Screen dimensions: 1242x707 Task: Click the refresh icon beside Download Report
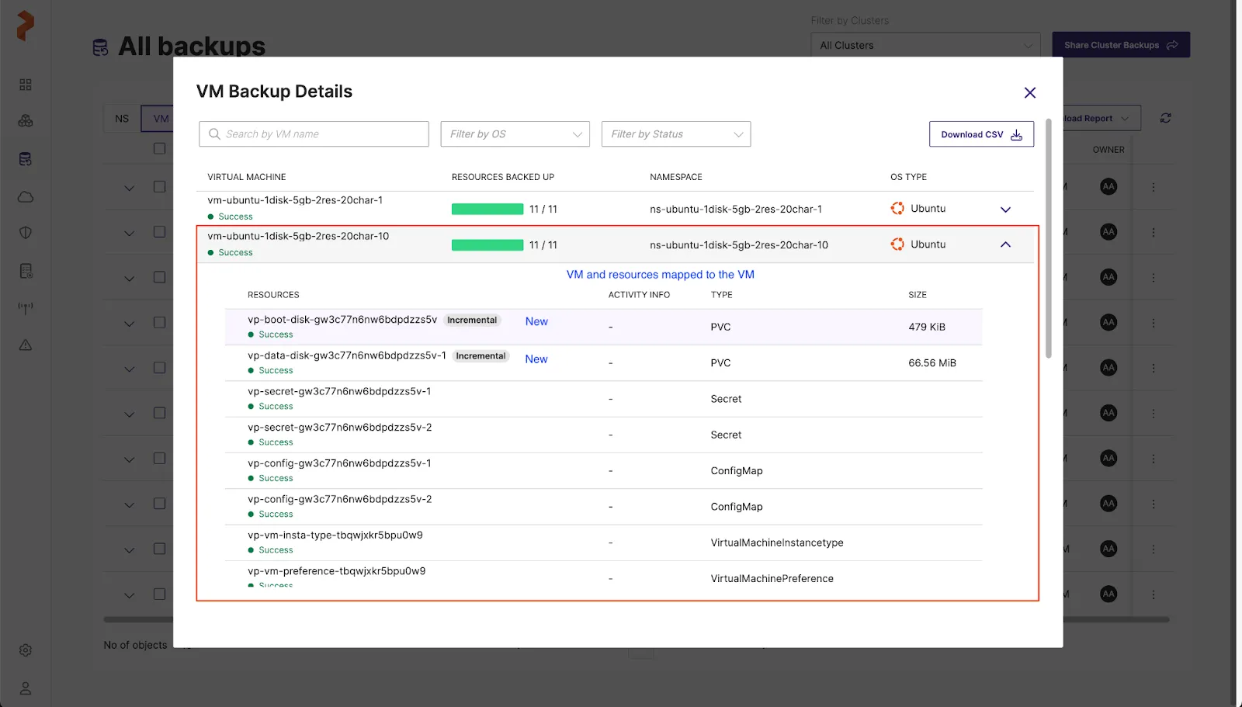pos(1165,118)
